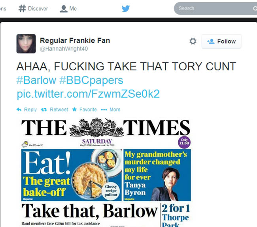The width and height of the screenshot is (257, 227).
Task: Click the Discover hashtag icon
Action: point(22,9)
